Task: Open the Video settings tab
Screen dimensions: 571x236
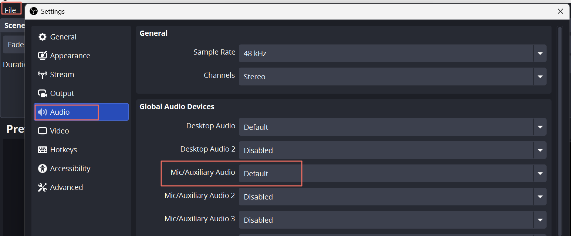Action: coord(81,131)
